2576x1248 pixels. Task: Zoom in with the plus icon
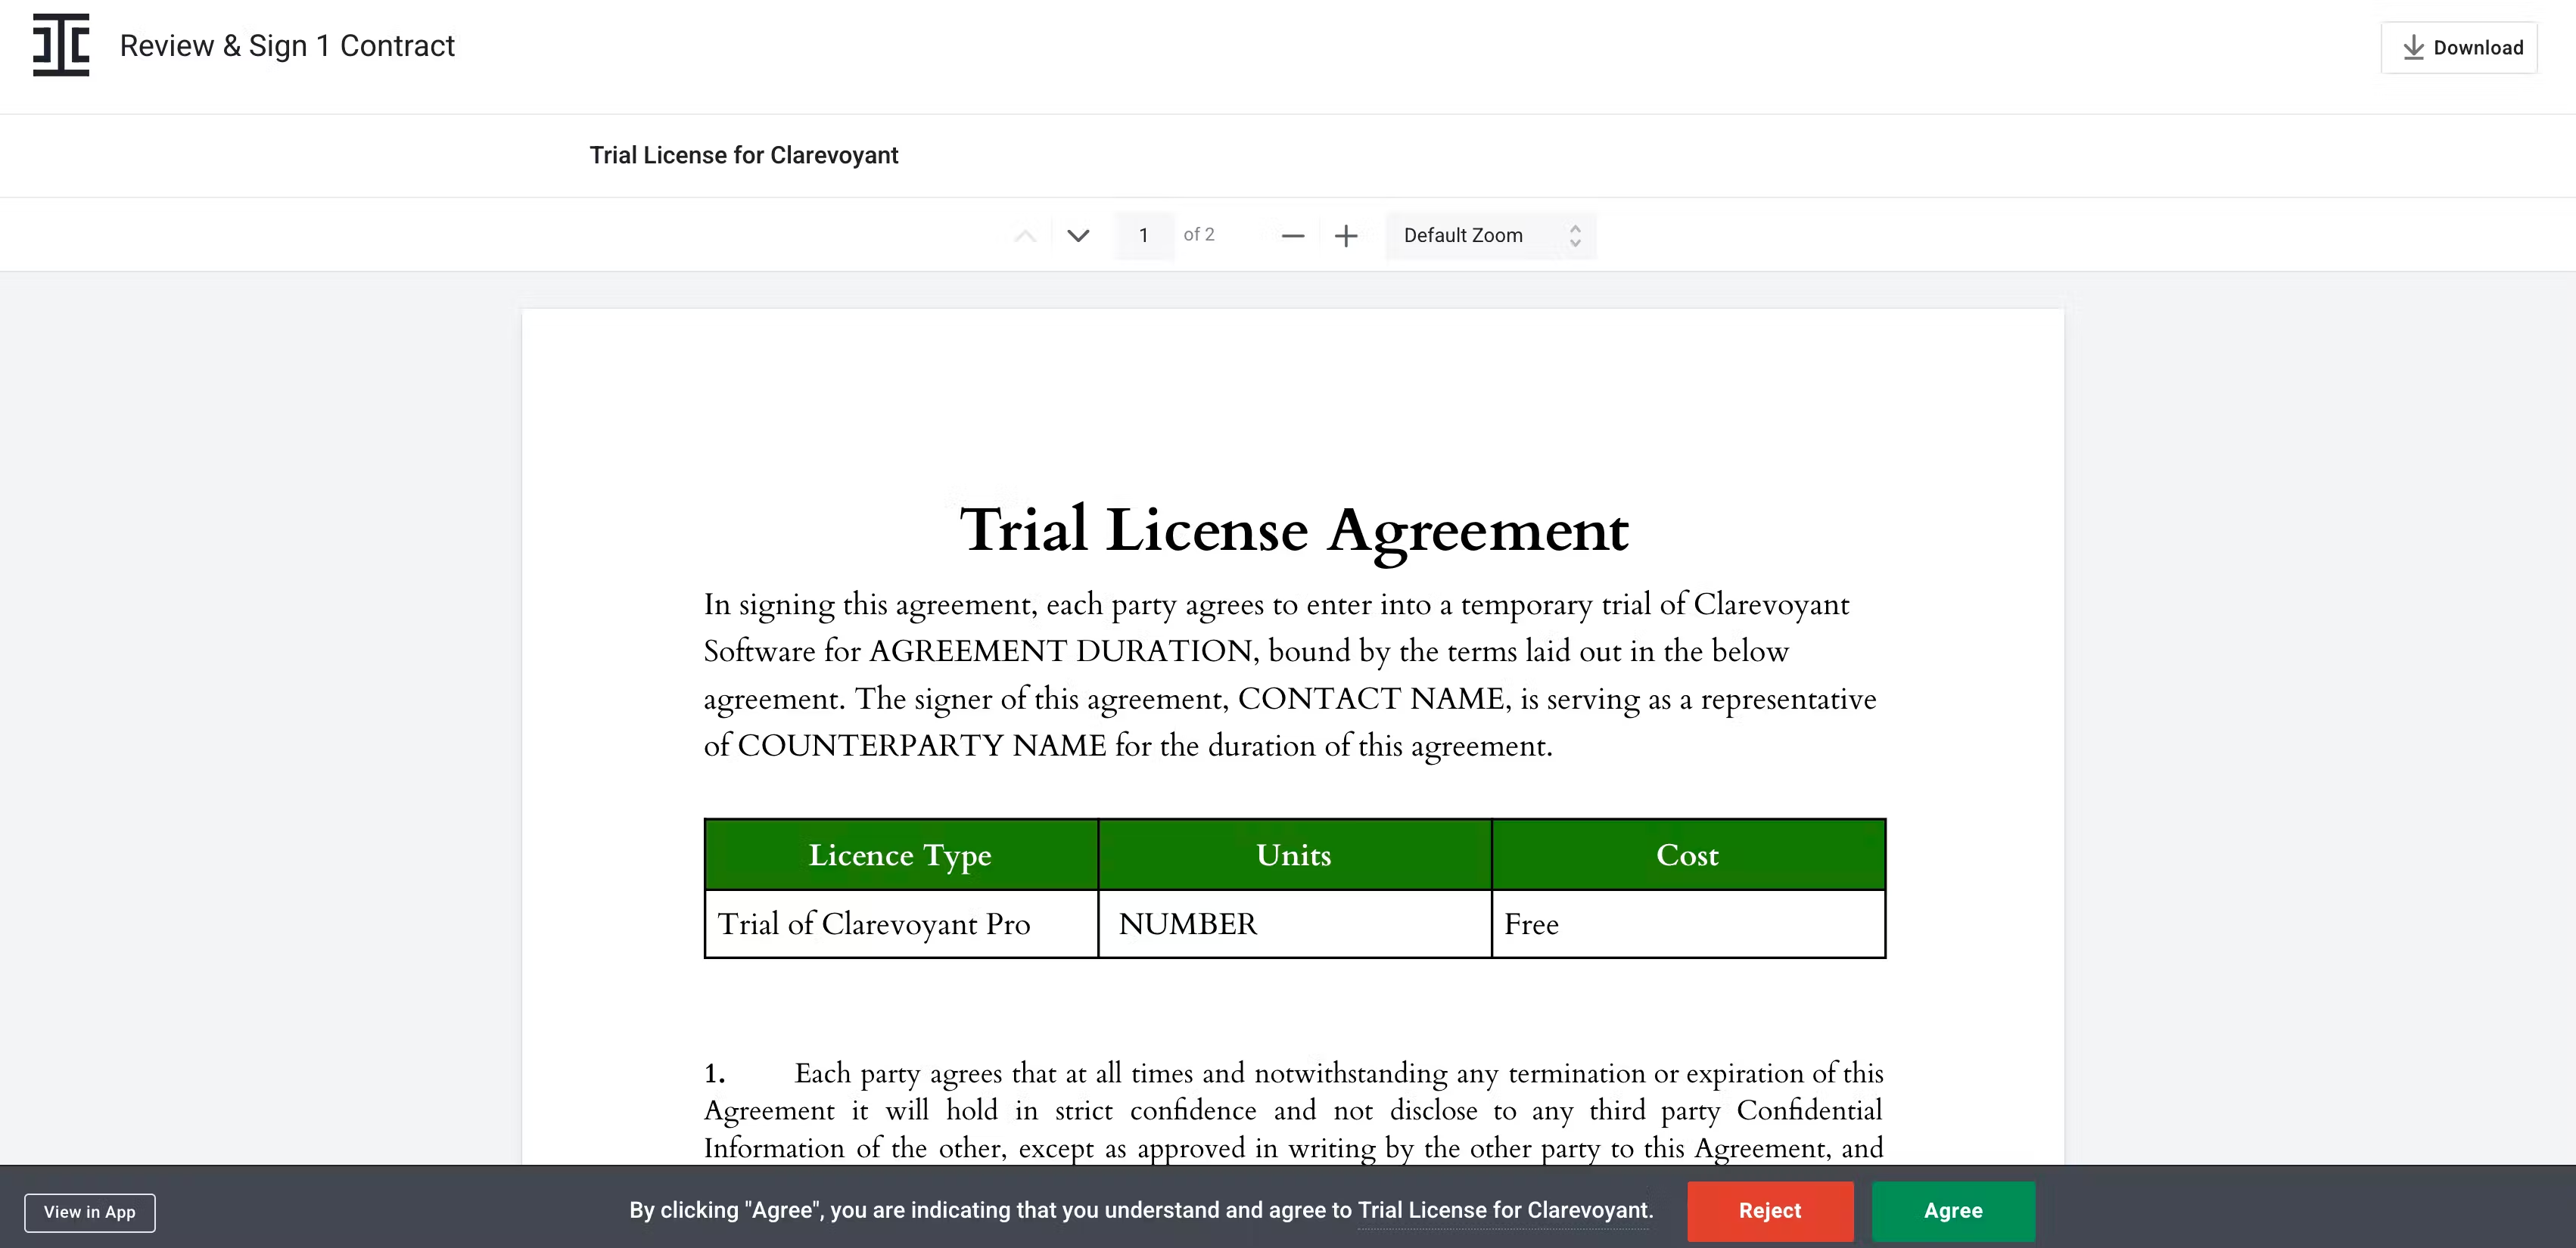pos(1346,236)
